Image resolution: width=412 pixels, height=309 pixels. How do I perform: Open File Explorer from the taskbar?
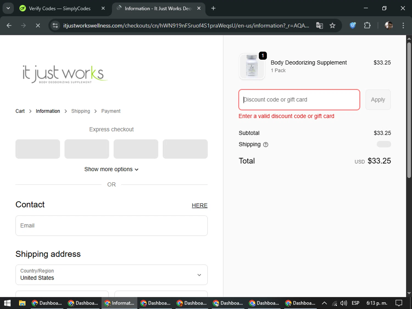click(x=22, y=303)
